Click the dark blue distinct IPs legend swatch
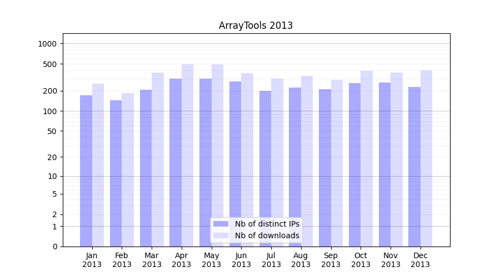The height and width of the screenshot is (277, 500). pos(221,224)
